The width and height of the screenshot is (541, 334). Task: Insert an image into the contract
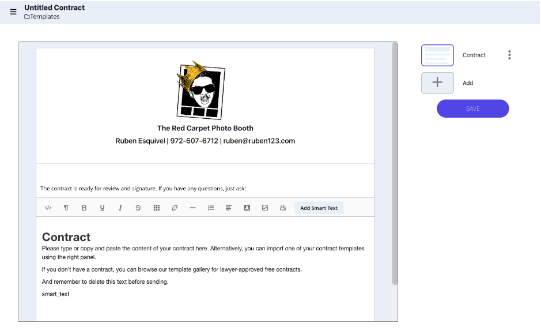(265, 208)
